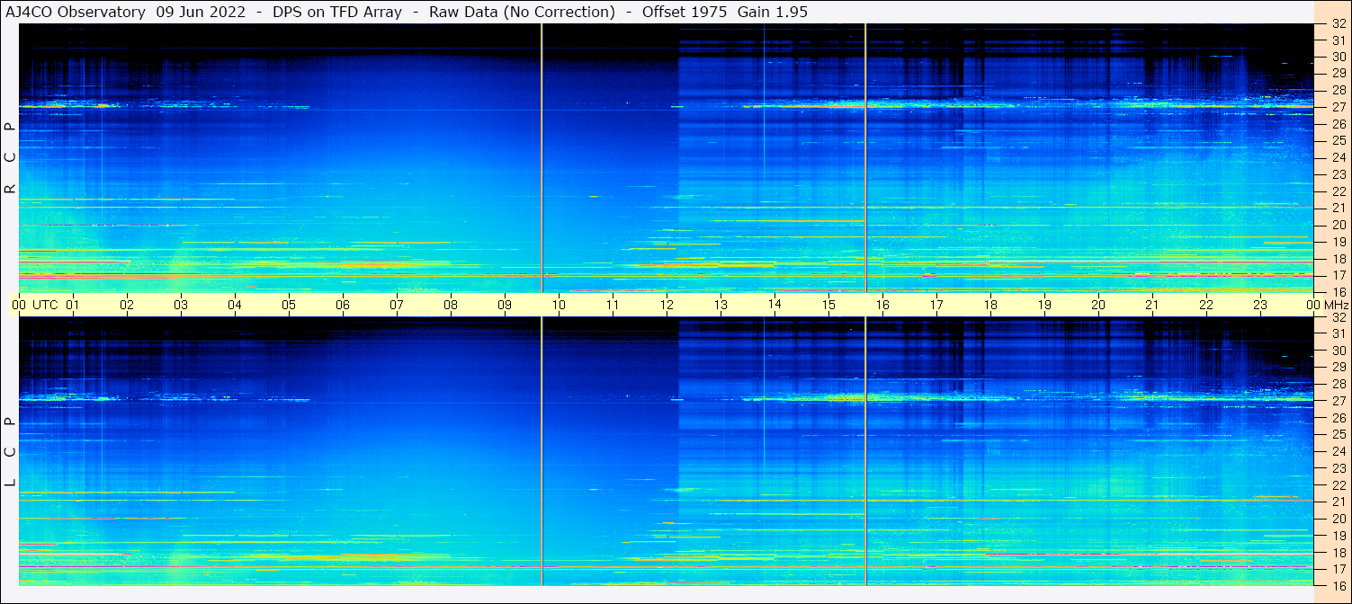The height and width of the screenshot is (604, 1352).
Task: Click the AJ4CO Observatory title text
Action: tap(76, 12)
